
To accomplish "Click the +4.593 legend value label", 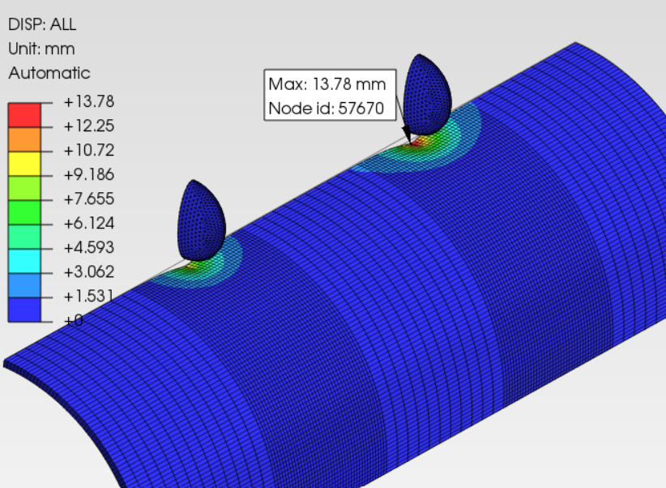I will (88, 247).
